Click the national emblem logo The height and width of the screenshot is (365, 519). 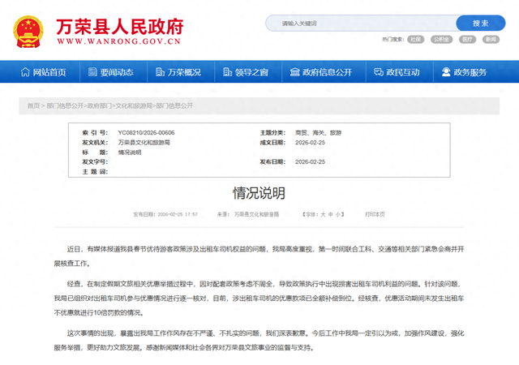30,30
